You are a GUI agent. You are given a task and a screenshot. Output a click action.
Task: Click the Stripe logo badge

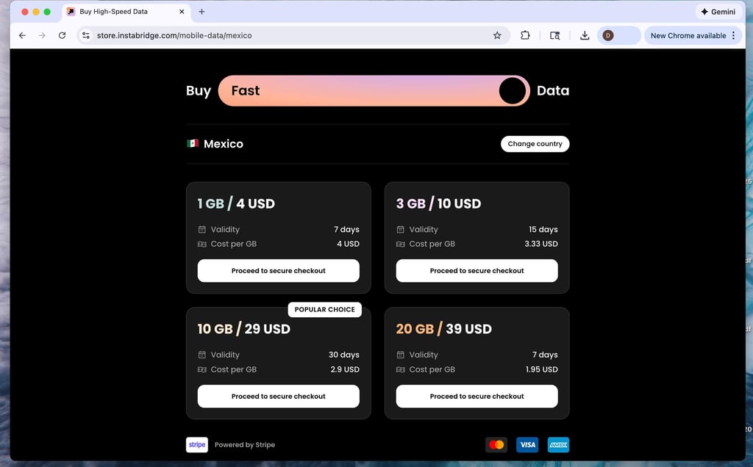tap(197, 445)
